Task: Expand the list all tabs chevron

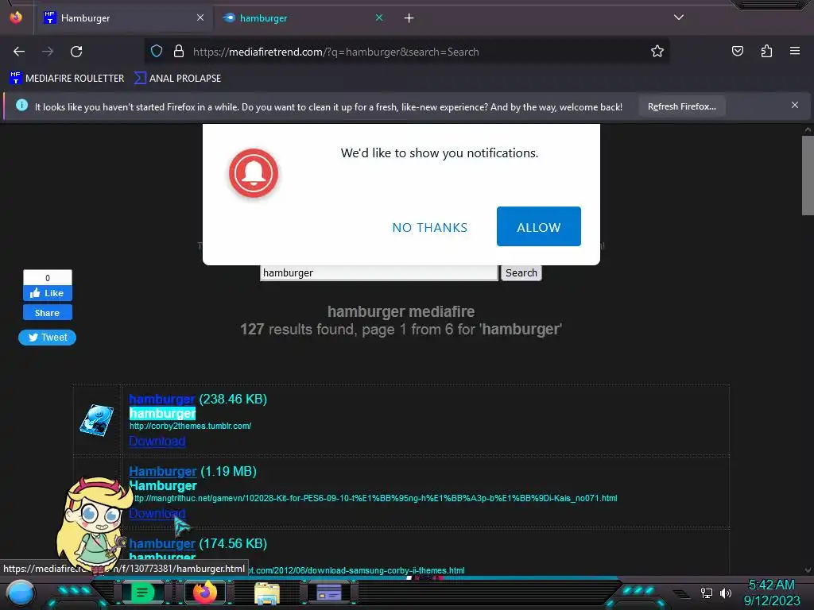Action: point(679,17)
